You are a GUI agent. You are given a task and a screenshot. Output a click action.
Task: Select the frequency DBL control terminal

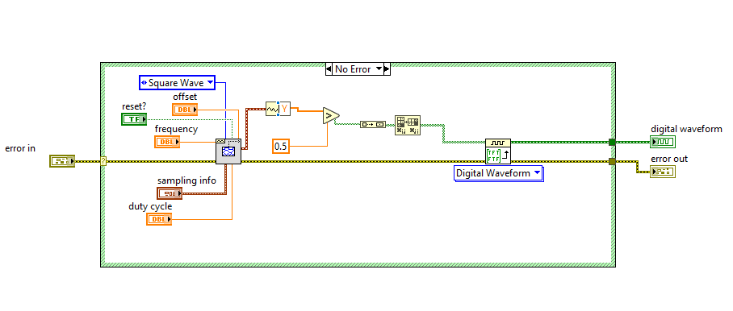167,141
